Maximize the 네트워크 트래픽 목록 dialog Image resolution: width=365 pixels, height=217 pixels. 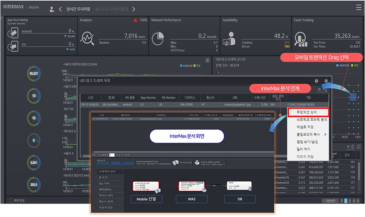(x=316, y=81)
